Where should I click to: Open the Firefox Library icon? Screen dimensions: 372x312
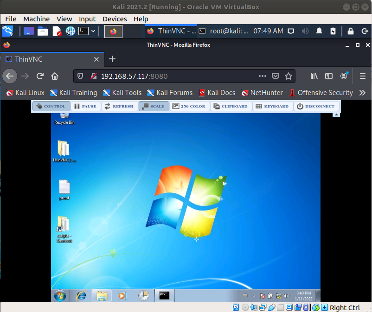click(314, 76)
